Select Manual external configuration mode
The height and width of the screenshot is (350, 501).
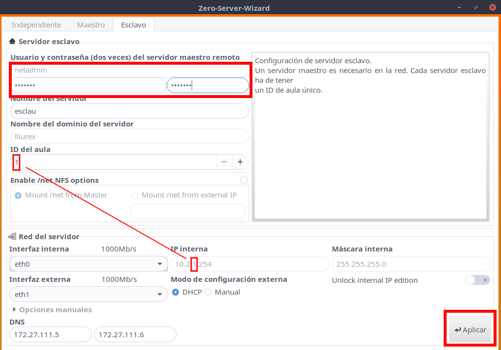208,292
